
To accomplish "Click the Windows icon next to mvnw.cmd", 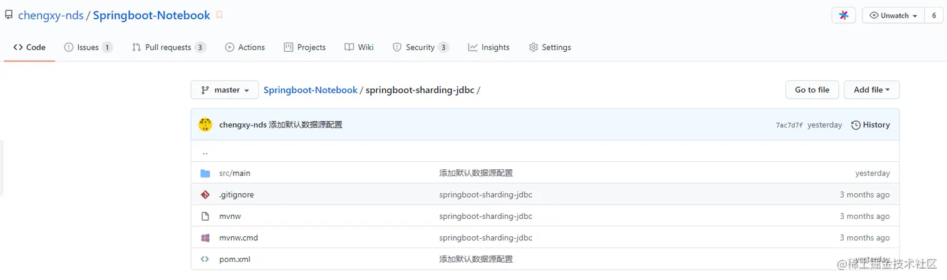I will (x=205, y=237).
